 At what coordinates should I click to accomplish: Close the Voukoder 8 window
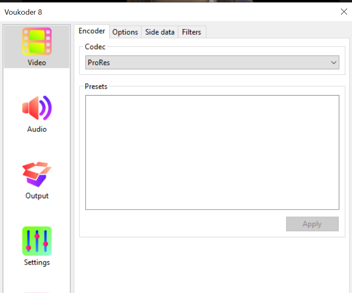pyautogui.click(x=344, y=12)
